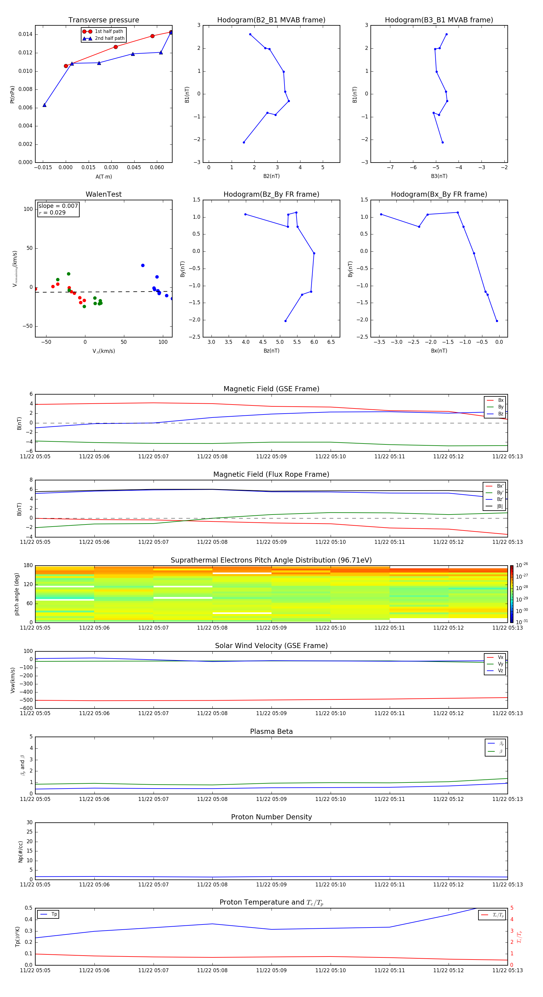
Task: Click the 10^-26 colorbar tick label
Action: point(522,565)
